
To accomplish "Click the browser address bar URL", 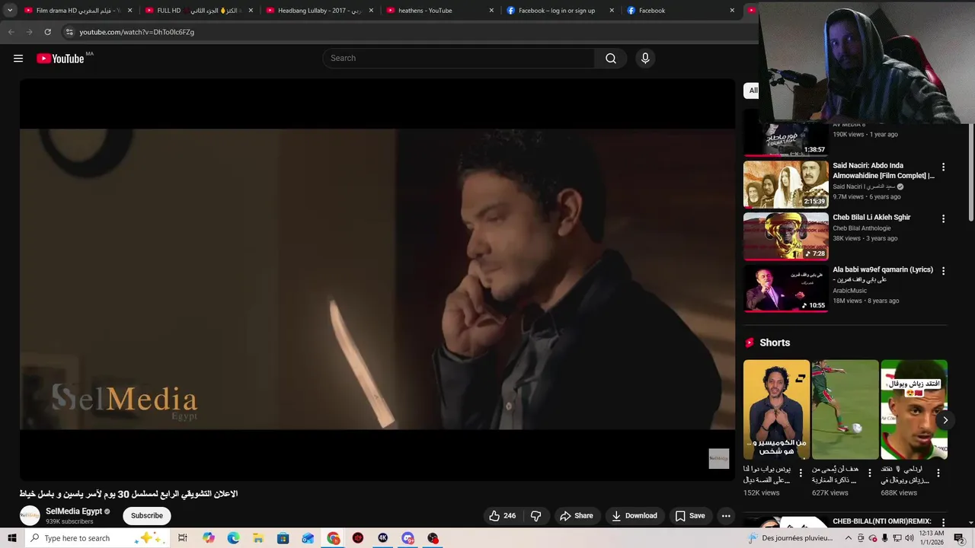I will pyautogui.click(x=137, y=32).
